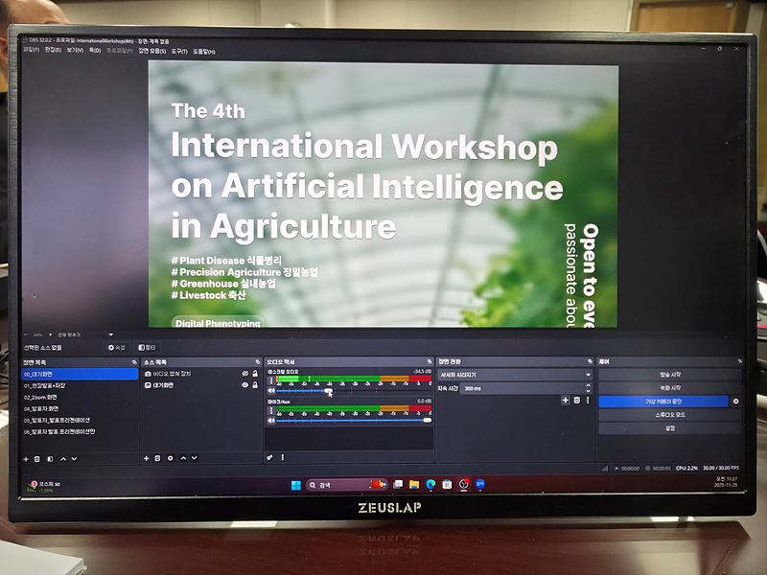Open source properties gear icon
This screenshot has width=767, height=575.
(171, 458)
